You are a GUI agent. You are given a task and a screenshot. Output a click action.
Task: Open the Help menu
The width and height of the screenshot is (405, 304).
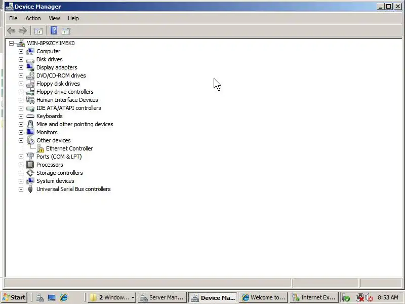pos(73,18)
